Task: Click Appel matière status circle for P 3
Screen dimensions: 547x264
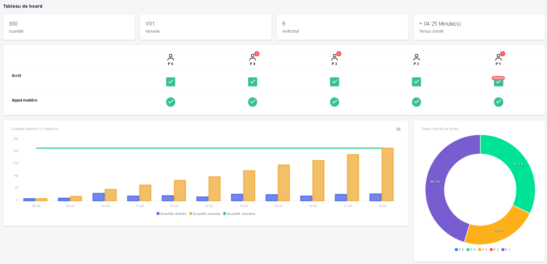Action: click(335, 102)
